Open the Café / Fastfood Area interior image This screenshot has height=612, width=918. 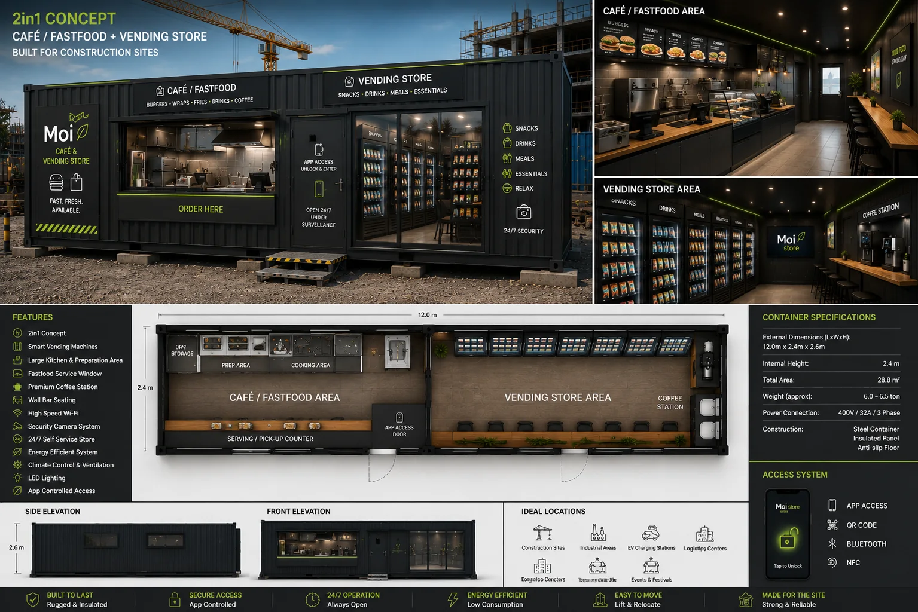756,88
